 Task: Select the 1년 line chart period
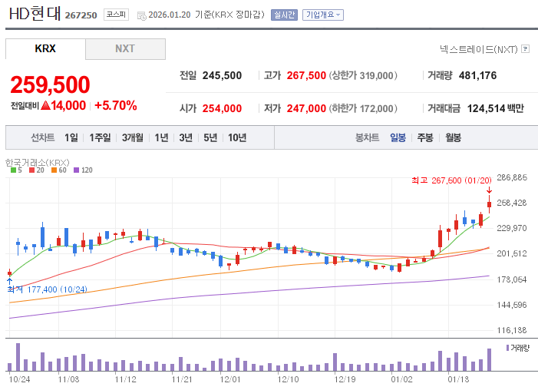pos(161,137)
